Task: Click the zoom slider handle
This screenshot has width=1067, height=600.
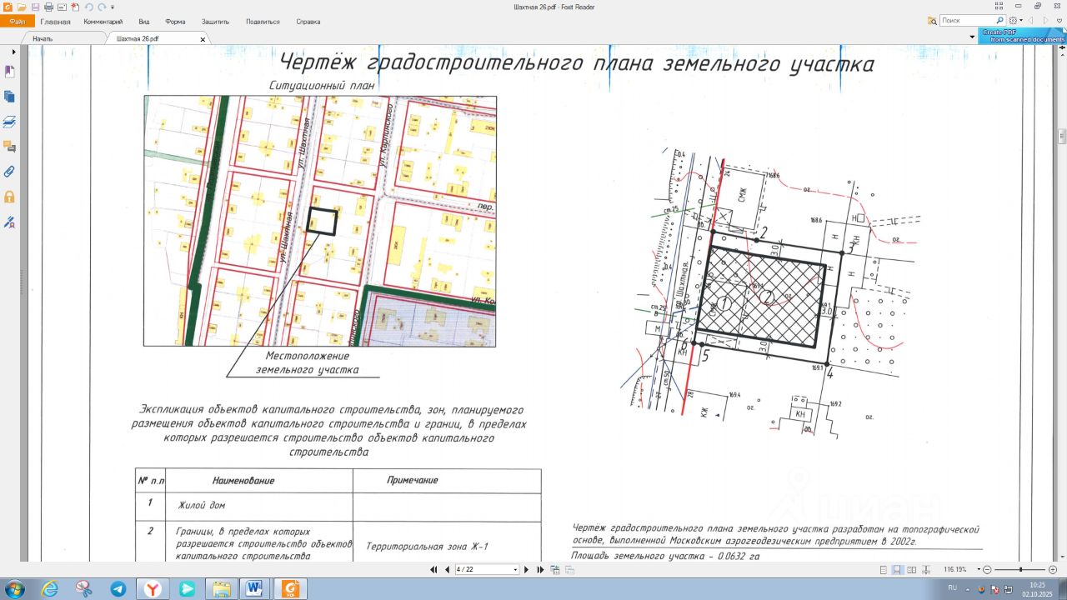Action: (1020, 570)
